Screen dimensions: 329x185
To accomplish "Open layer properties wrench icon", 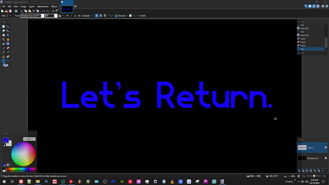I will 323,171.
